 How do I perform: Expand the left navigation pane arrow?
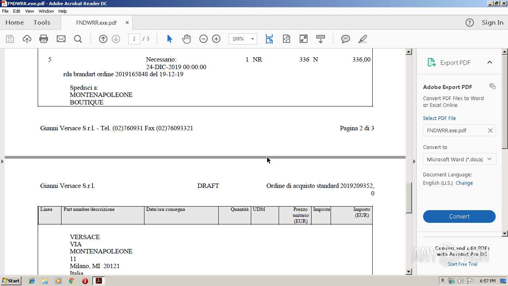(2, 161)
